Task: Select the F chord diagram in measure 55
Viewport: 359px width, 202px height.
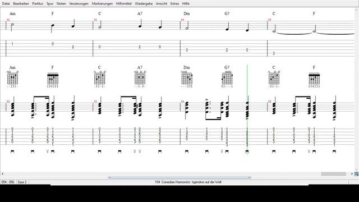Action: (314, 80)
